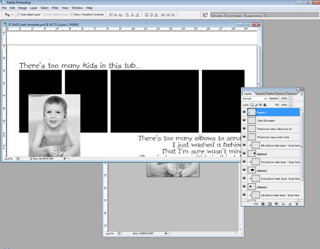Open Adobe Bridge via the Go to Bridge icon
This screenshot has width=320, height=249.
click(205, 15)
